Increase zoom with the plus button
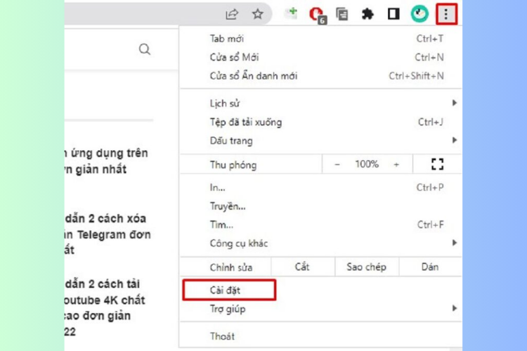Image resolution: width=527 pixels, height=351 pixels. pyautogui.click(x=396, y=164)
